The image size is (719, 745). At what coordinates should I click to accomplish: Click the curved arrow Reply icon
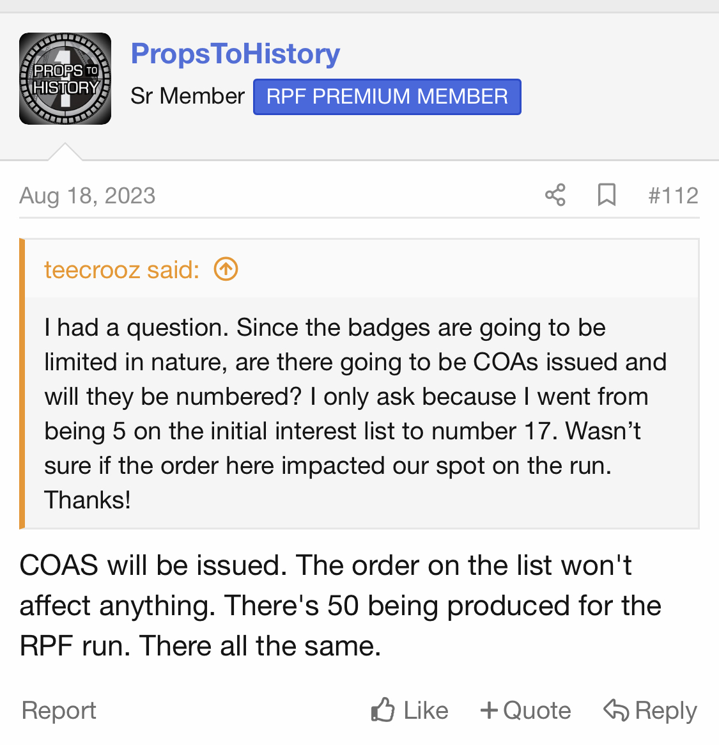[x=616, y=710]
